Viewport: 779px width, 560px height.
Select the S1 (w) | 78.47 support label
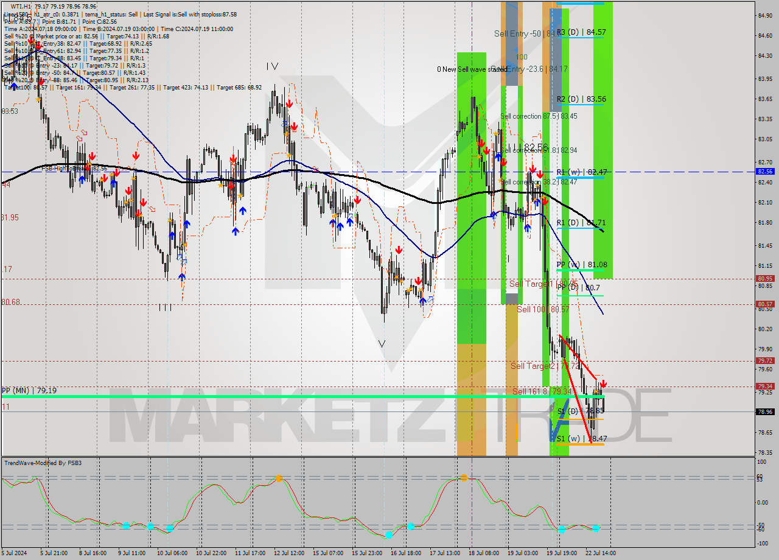(581, 438)
